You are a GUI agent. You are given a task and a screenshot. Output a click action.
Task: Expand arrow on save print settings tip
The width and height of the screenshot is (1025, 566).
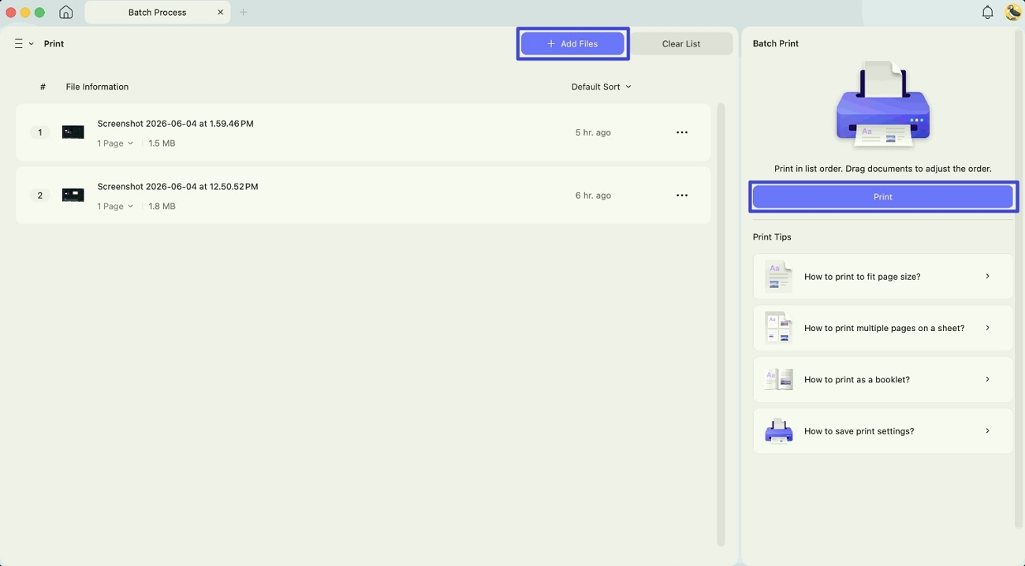pos(988,431)
